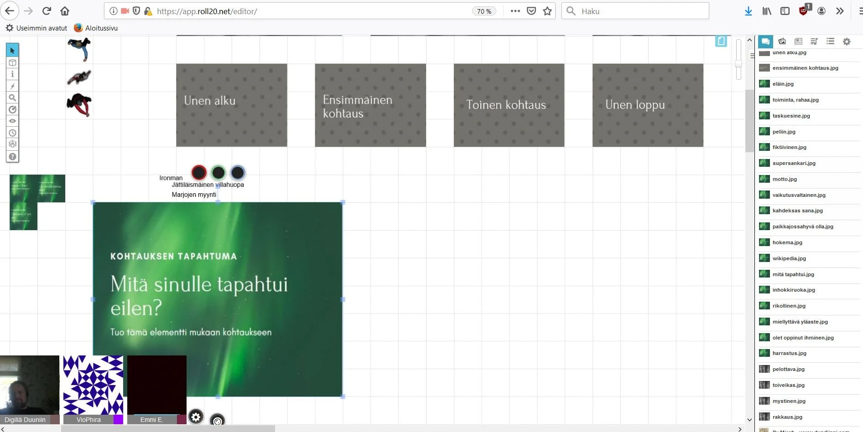Click the red token bubble circle

click(x=199, y=172)
